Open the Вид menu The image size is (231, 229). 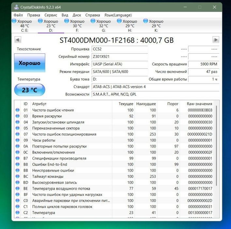click(65, 15)
